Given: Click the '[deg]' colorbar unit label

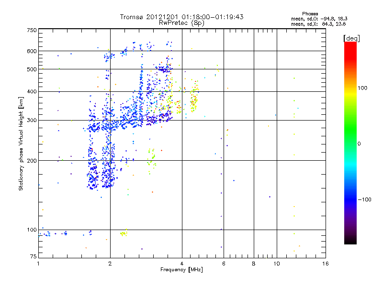Looking at the screenshot, I should (x=351, y=38).
